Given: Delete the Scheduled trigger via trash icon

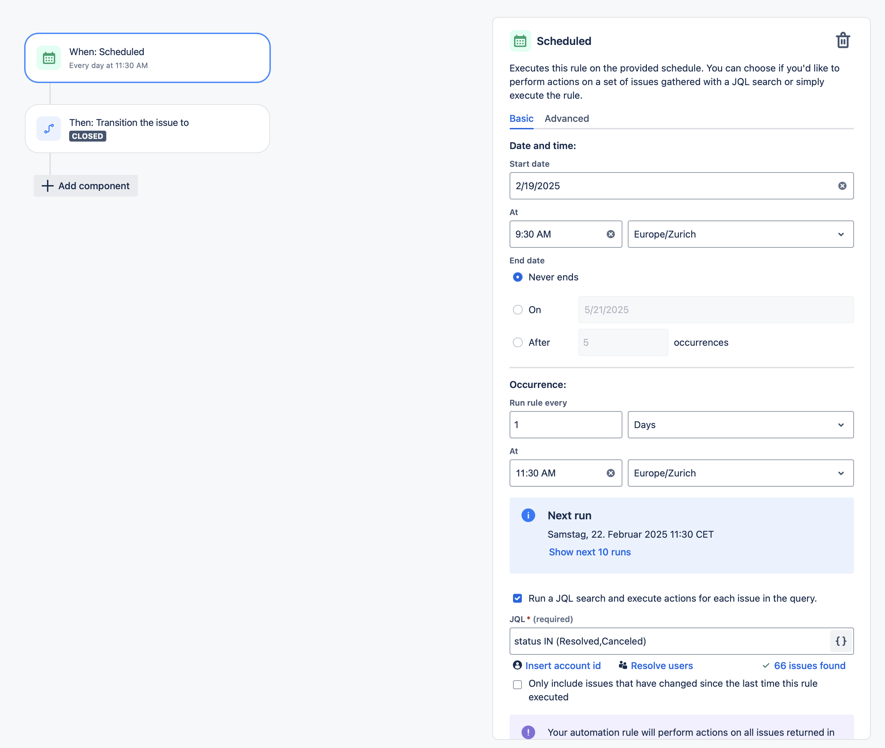Looking at the screenshot, I should tap(842, 41).
